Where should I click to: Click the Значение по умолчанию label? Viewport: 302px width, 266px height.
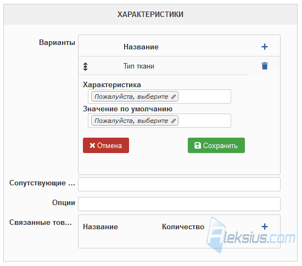(x=127, y=109)
